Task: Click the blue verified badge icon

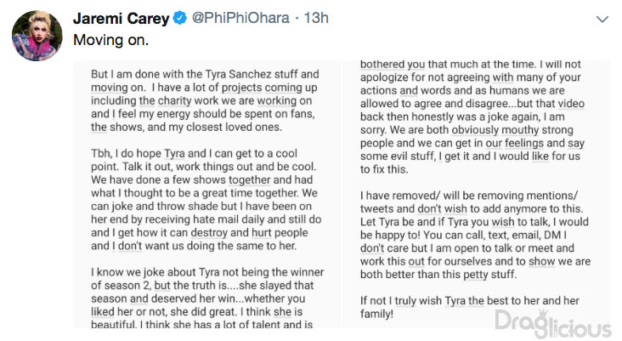Action: (x=179, y=18)
